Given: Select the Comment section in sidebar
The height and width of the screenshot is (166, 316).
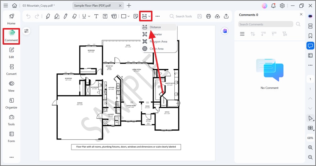Looking at the screenshot, I should click(11, 36).
